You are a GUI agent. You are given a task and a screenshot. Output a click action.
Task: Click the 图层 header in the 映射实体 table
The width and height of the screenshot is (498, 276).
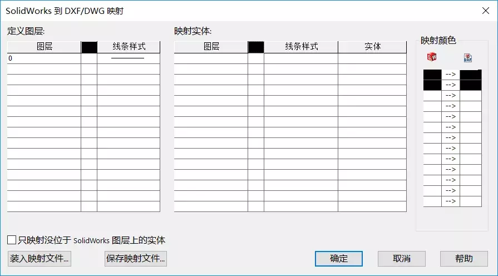[x=211, y=47]
